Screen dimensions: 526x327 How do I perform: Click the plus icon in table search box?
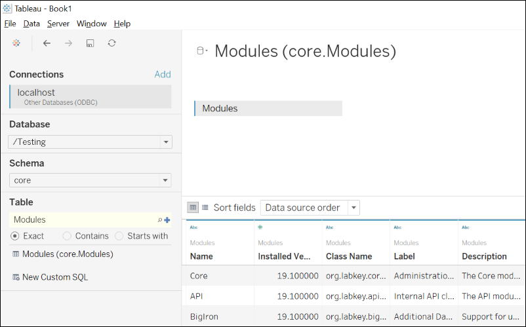(x=167, y=220)
